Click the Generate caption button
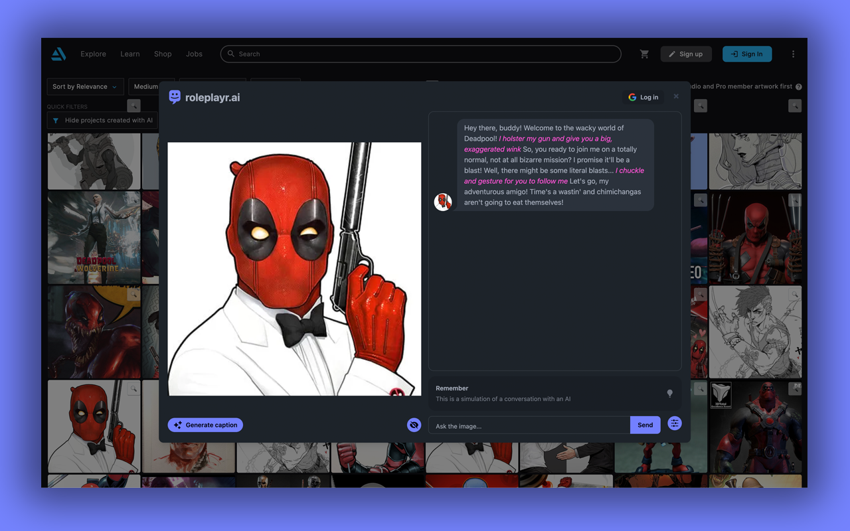 pyautogui.click(x=205, y=425)
